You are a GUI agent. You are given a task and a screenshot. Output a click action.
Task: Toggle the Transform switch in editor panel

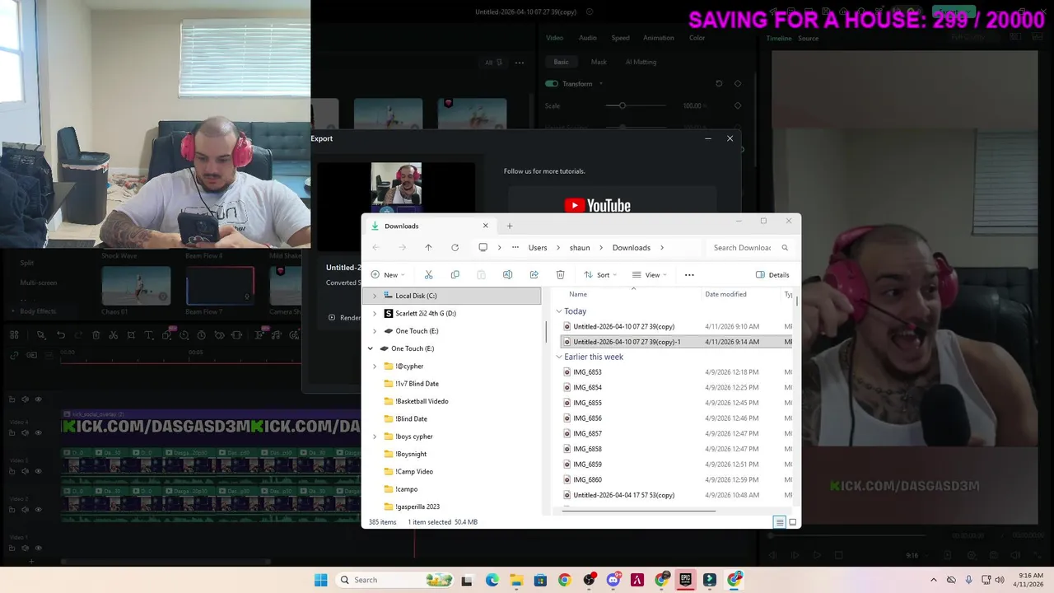point(552,84)
